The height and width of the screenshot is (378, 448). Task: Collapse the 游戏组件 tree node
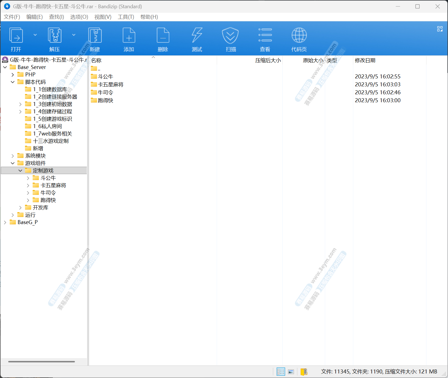click(x=13, y=163)
